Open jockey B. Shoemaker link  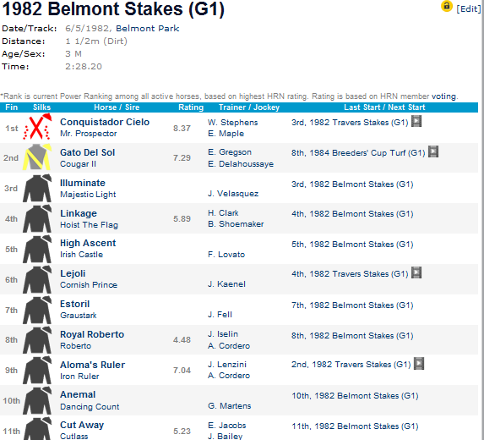pyautogui.click(x=236, y=224)
